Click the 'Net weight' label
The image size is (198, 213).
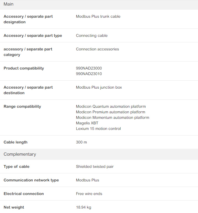(x=14, y=207)
